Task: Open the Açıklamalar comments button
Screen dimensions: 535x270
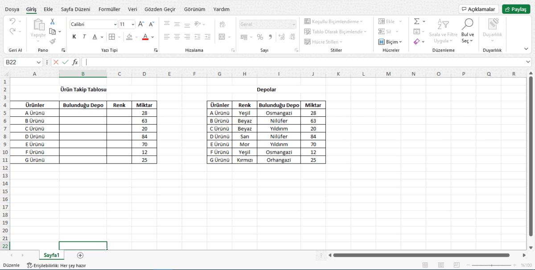Action: (478, 9)
